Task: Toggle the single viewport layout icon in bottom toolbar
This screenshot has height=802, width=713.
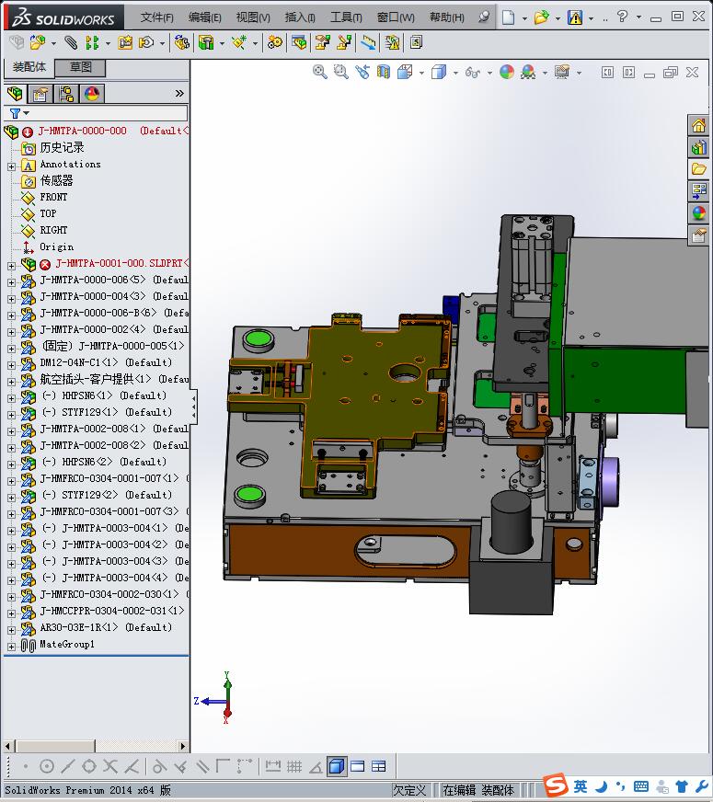Action: tap(358, 766)
